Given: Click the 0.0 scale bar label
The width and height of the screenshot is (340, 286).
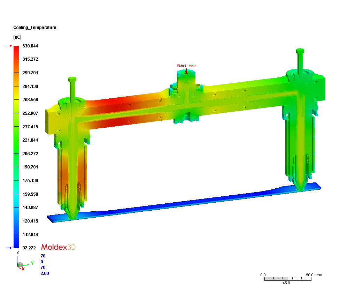Looking at the screenshot, I should (263, 275).
